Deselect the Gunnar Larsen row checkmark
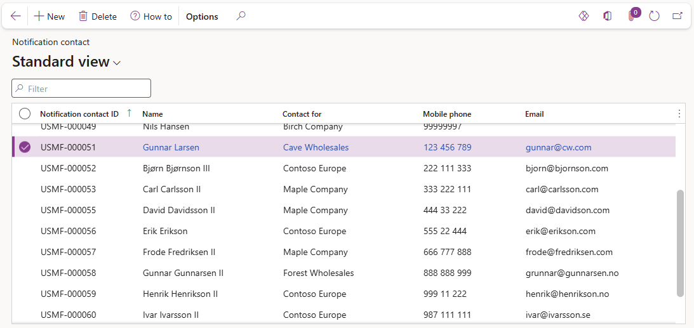This screenshot has width=694, height=328. pyautogui.click(x=25, y=147)
